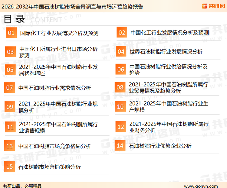Click the orange 09 number badge

(10, 107)
